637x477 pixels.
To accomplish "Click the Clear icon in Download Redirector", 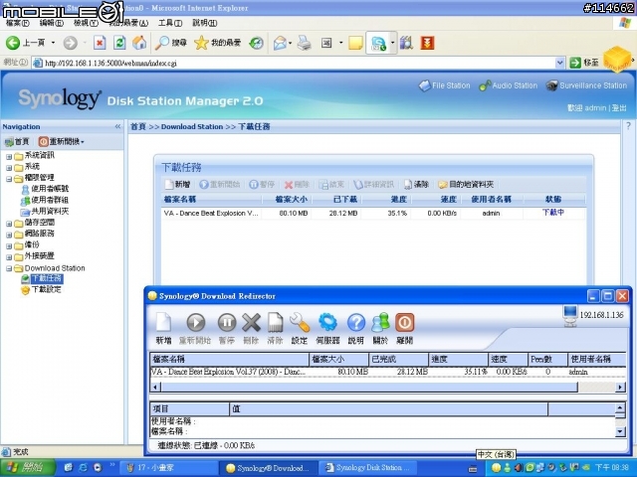I will point(275,323).
